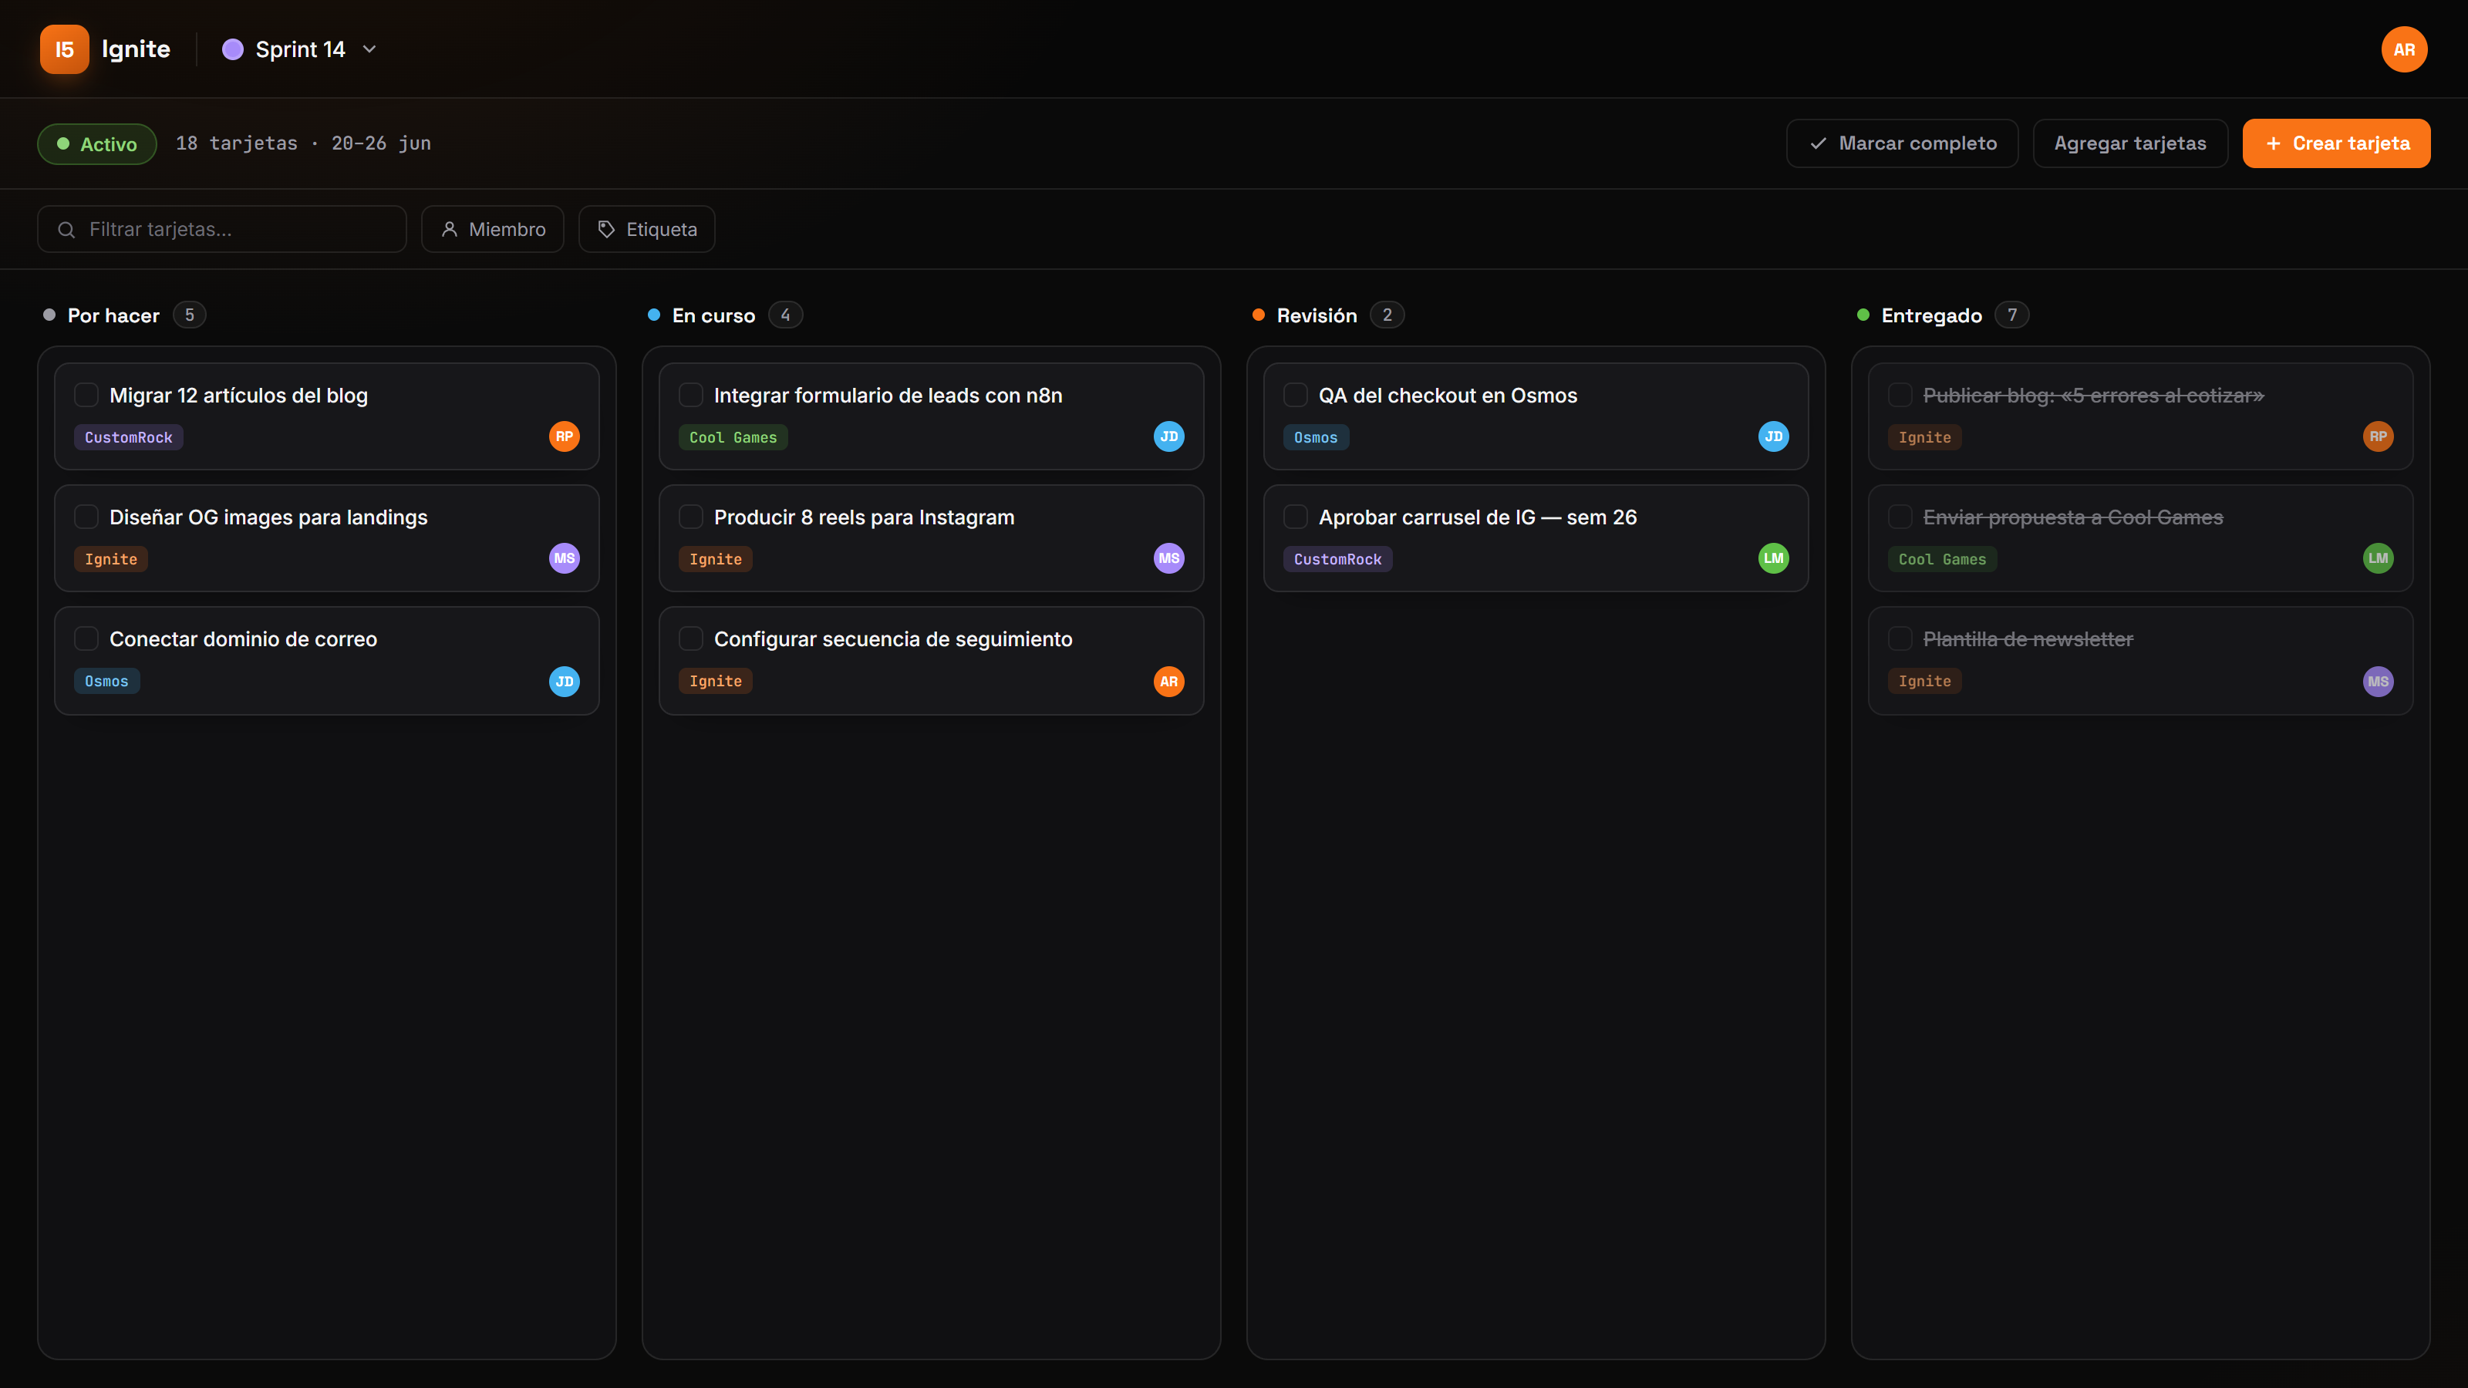Click the Marcar completo button
The width and height of the screenshot is (2468, 1388).
click(1902, 143)
